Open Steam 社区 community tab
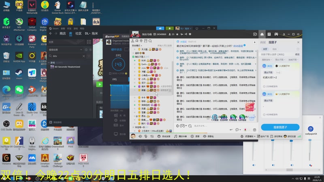The height and width of the screenshot is (182, 324). click(x=79, y=34)
